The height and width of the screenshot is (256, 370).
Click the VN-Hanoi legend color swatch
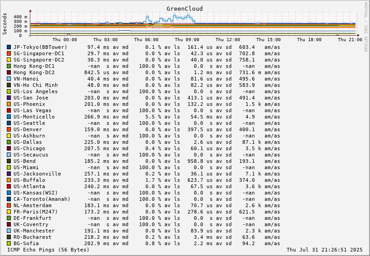coord(9,79)
